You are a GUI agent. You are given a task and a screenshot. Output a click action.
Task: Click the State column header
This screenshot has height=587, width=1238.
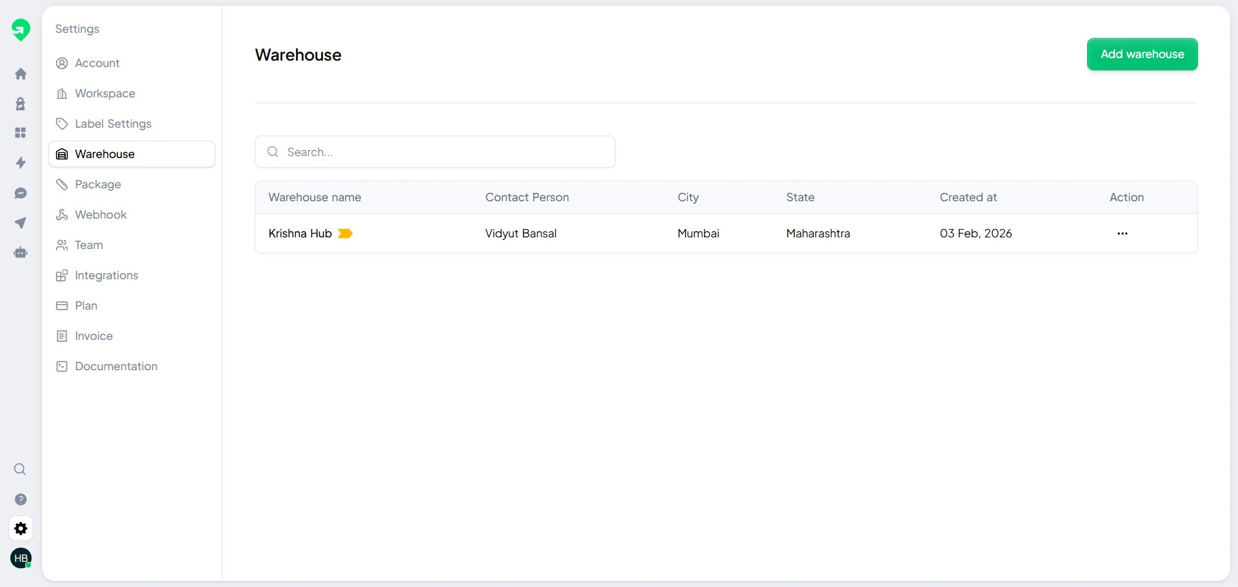pyautogui.click(x=800, y=197)
